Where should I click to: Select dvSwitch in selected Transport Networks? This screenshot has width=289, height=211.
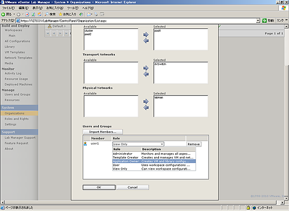coord(160,64)
